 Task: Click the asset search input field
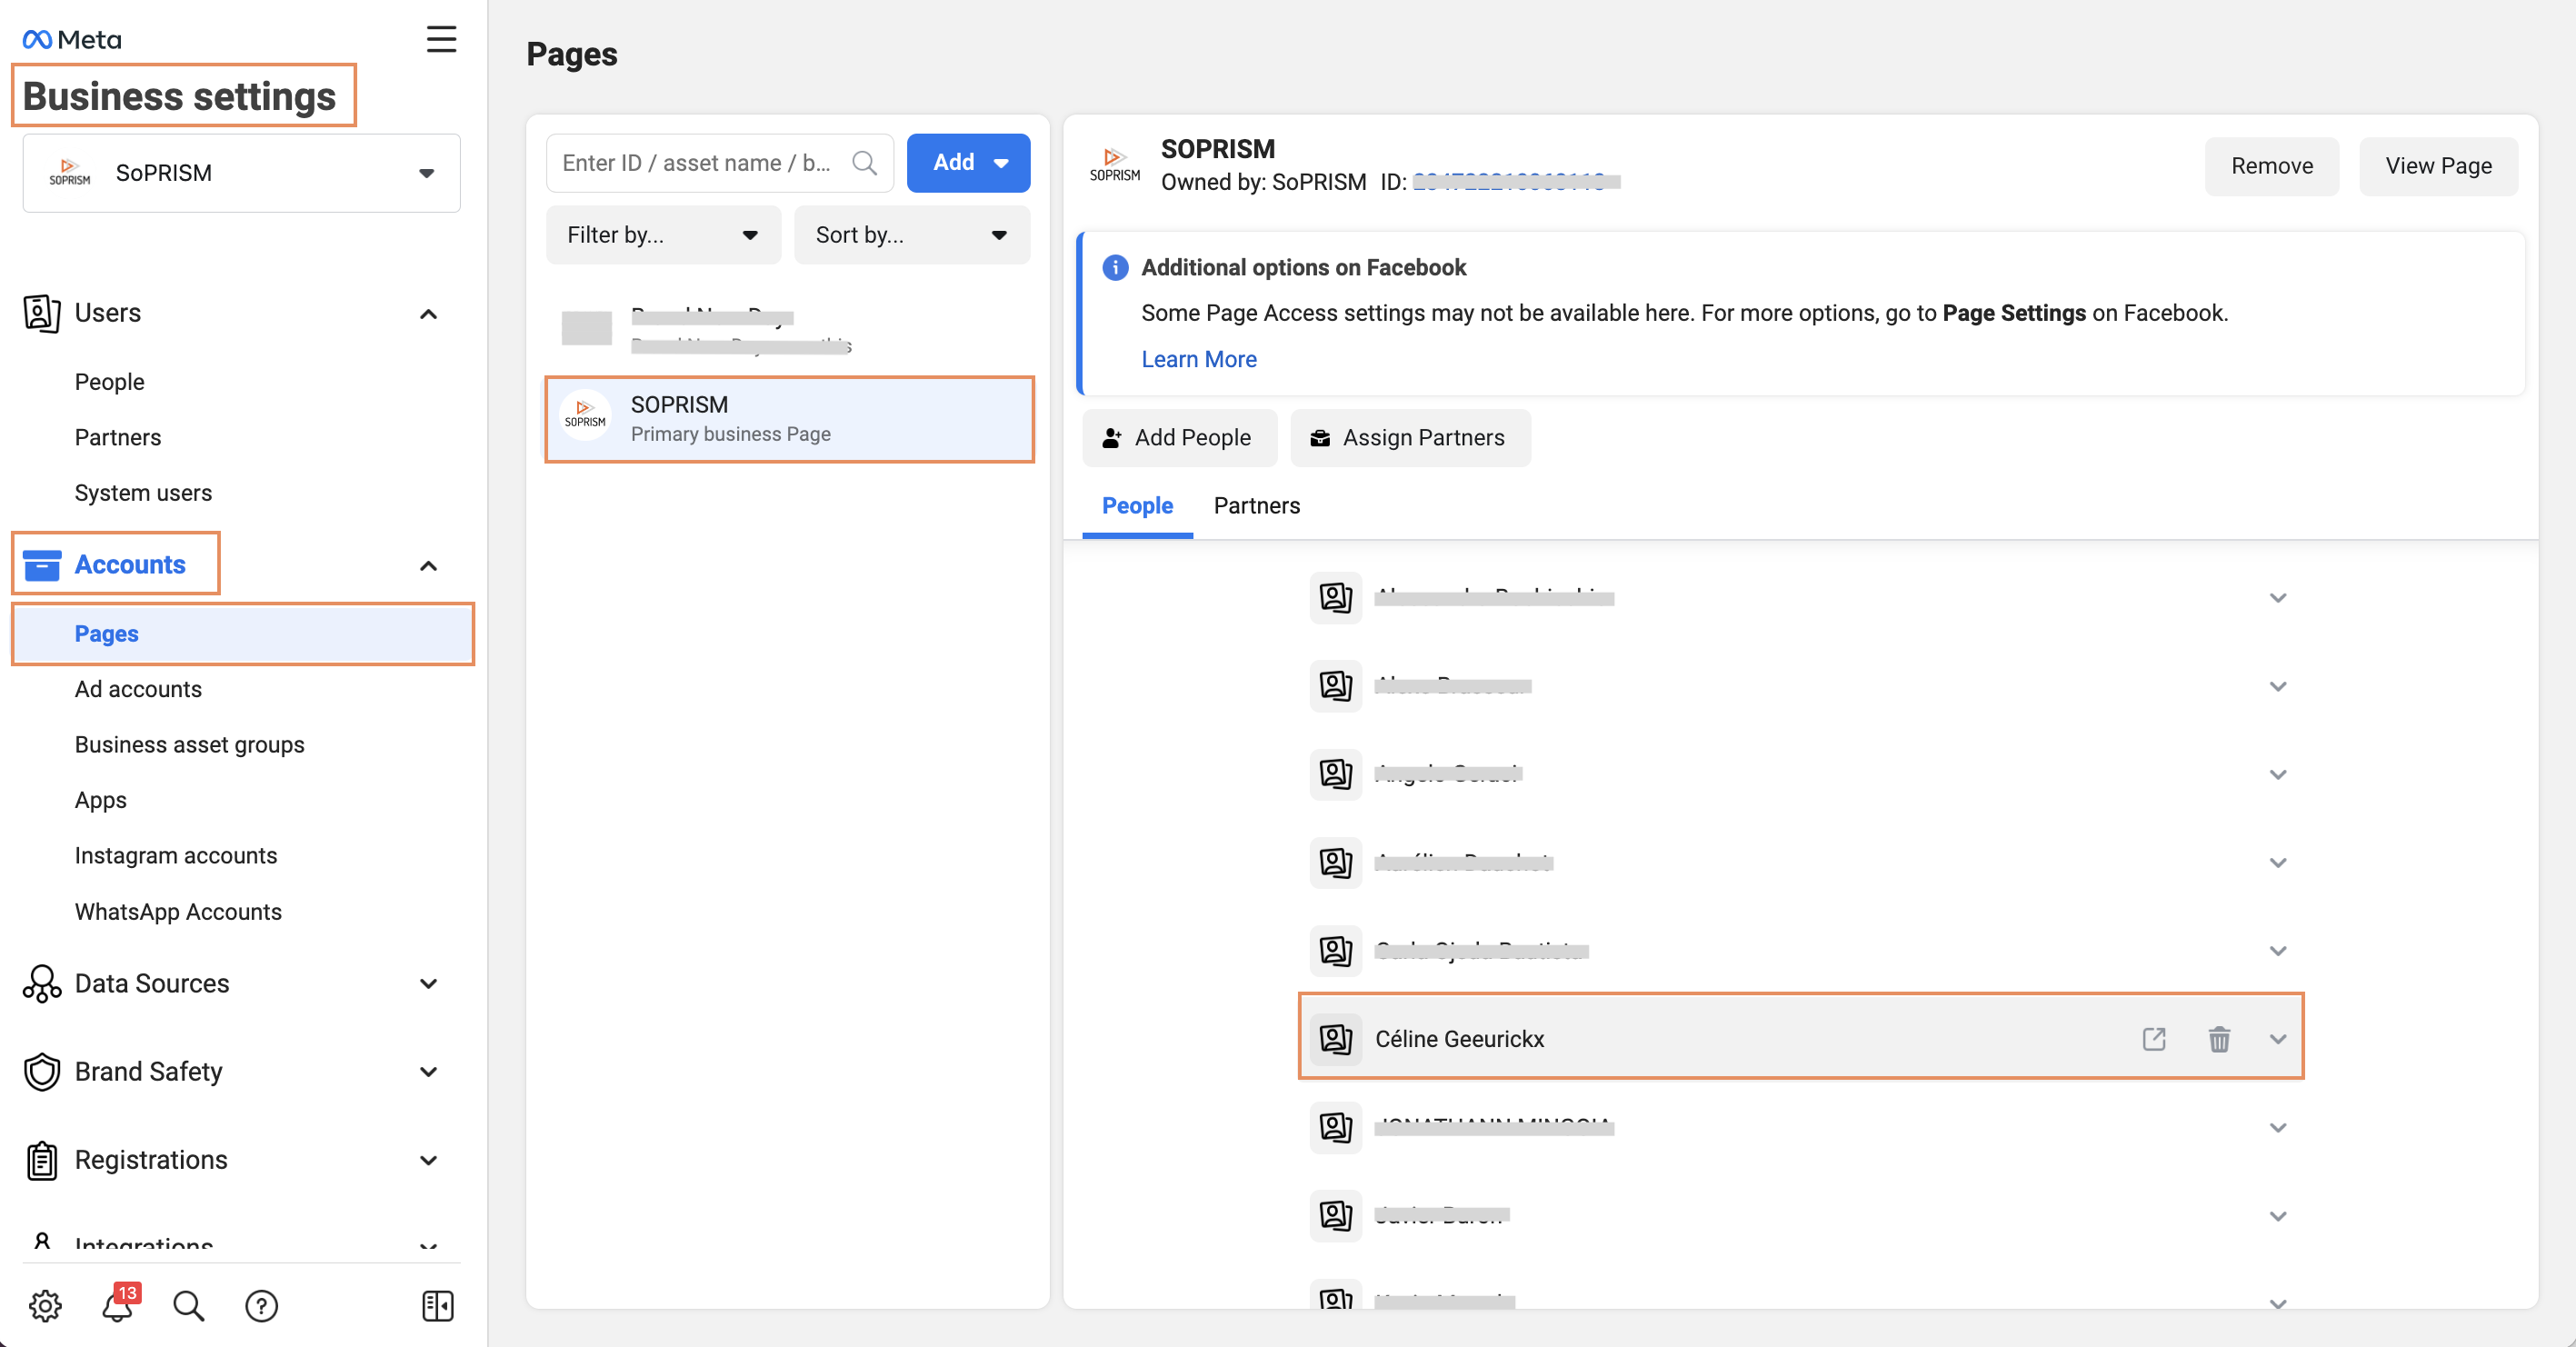click(x=719, y=162)
